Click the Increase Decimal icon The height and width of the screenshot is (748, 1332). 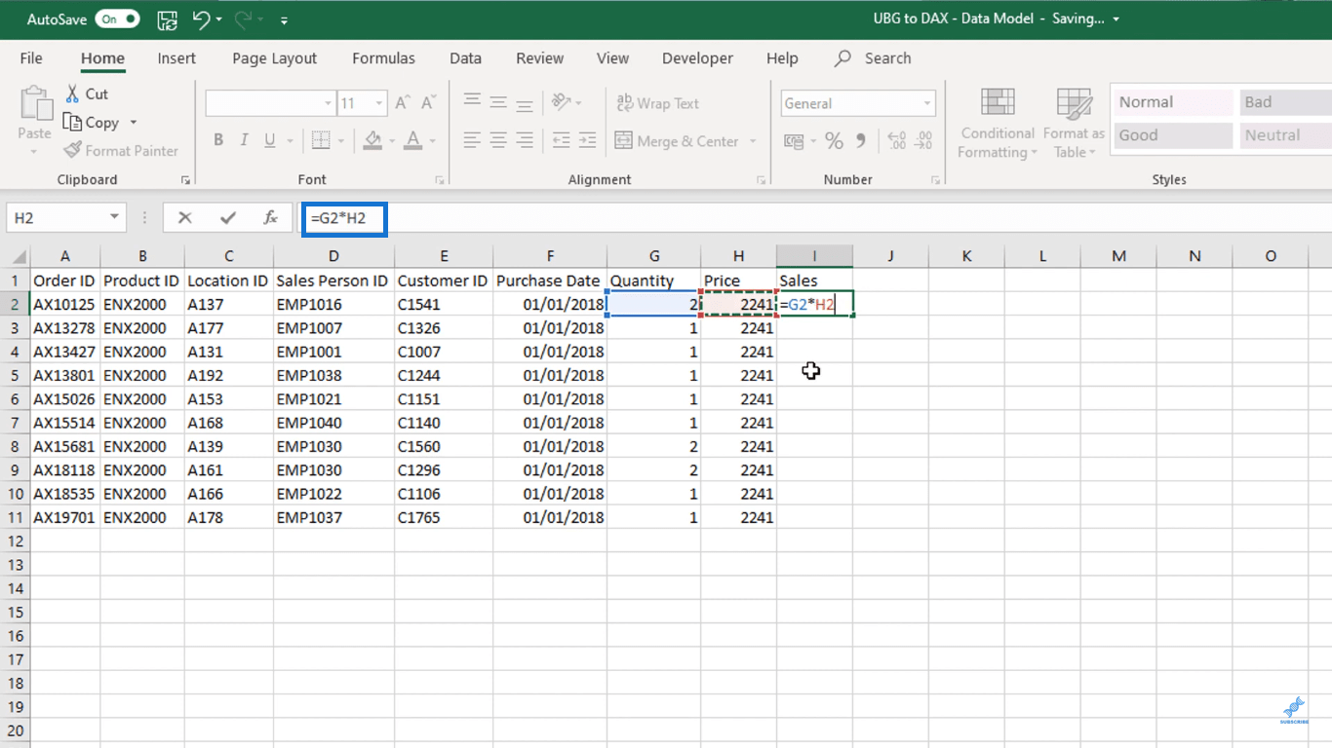coord(897,141)
